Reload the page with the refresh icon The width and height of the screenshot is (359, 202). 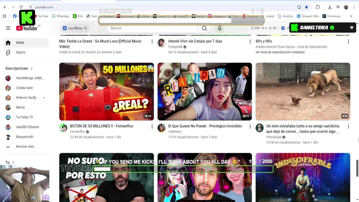pos(21,7)
